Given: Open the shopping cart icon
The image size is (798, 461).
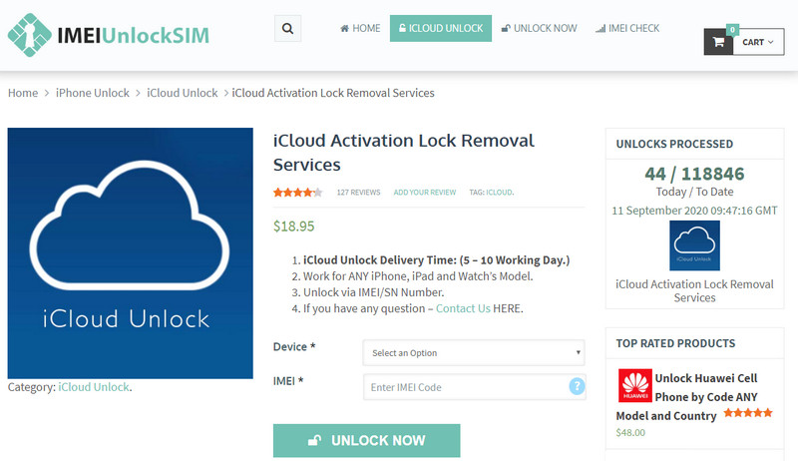Looking at the screenshot, I should [x=718, y=42].
